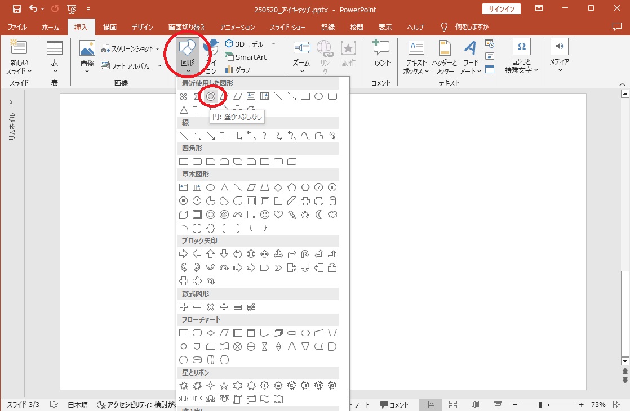This screenshot has height=411, width=630.
Task: Click the コメント button in status bar
Action: 394,405
